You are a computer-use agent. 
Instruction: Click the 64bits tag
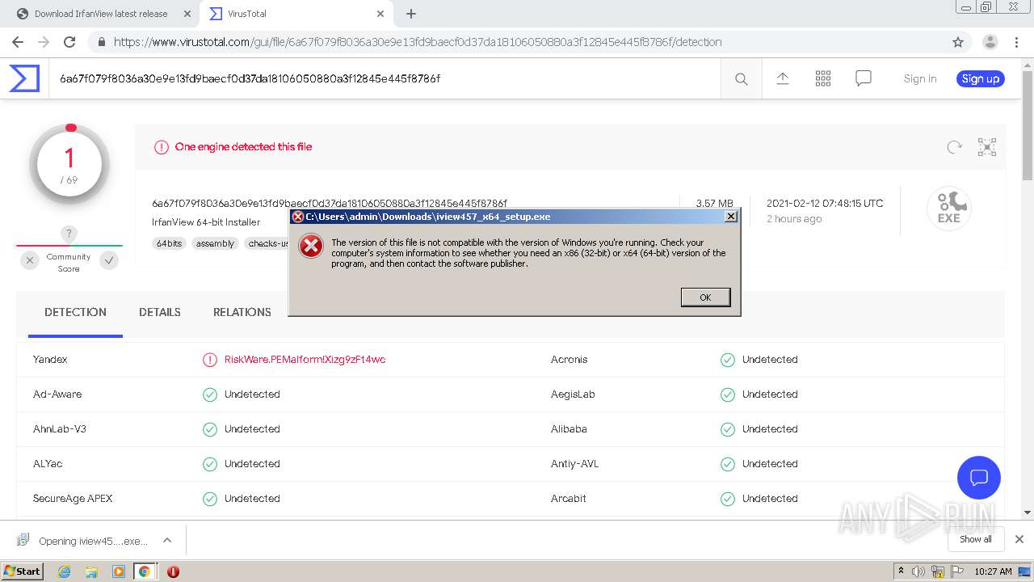[170, 243]
